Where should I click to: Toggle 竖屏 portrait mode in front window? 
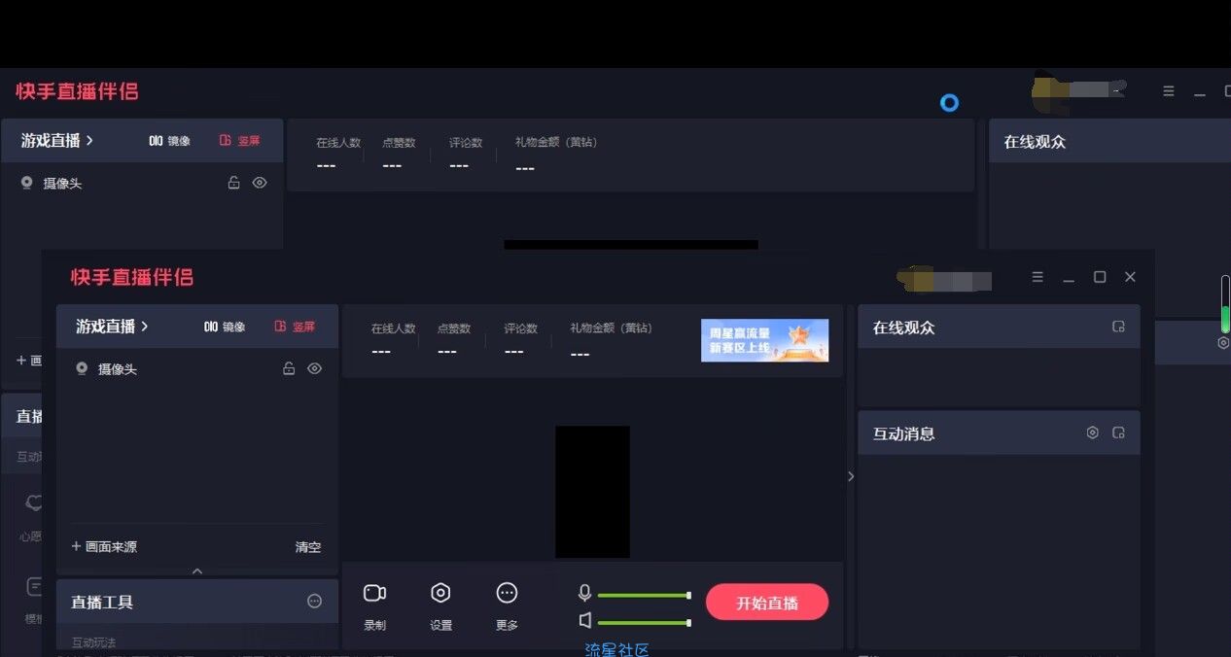(295, 327)
